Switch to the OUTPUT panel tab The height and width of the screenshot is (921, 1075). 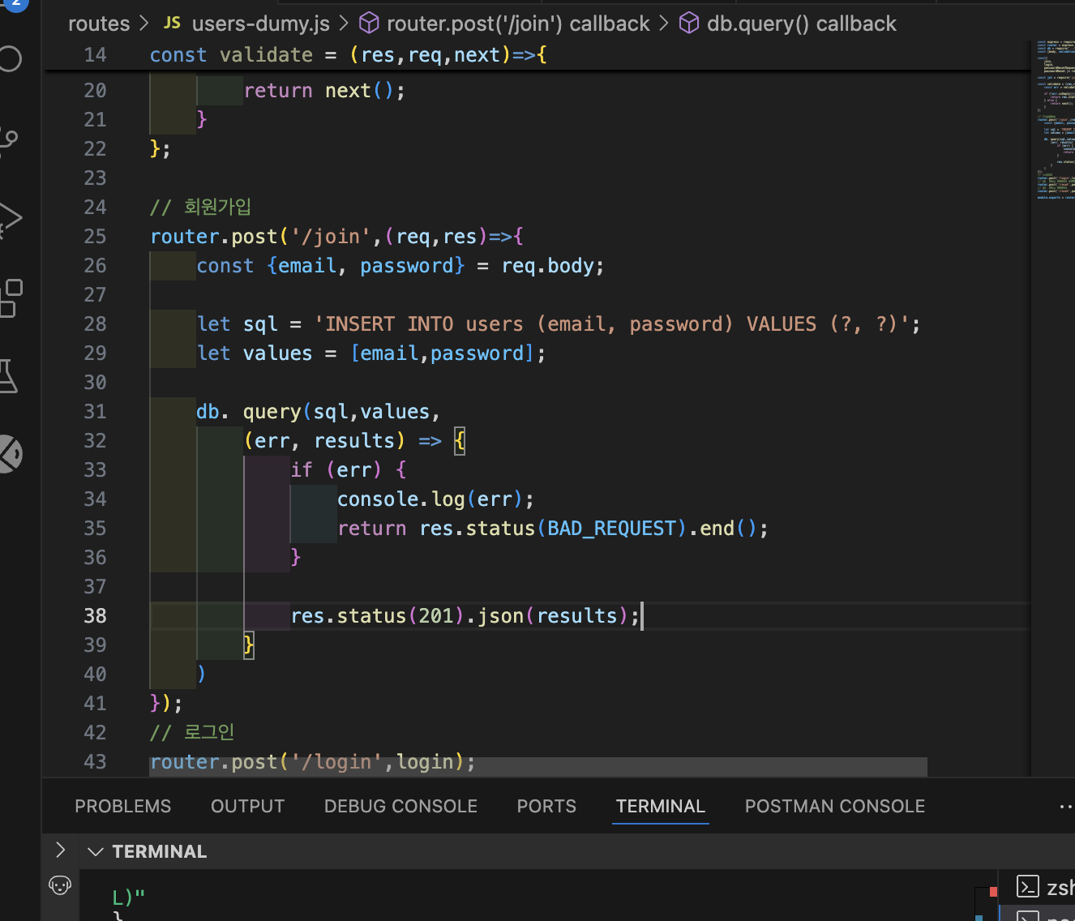(247, 806)
